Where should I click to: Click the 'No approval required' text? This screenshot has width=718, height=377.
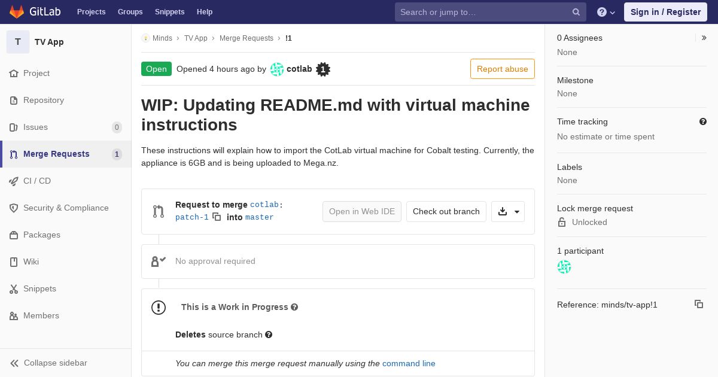pos(215,261)
